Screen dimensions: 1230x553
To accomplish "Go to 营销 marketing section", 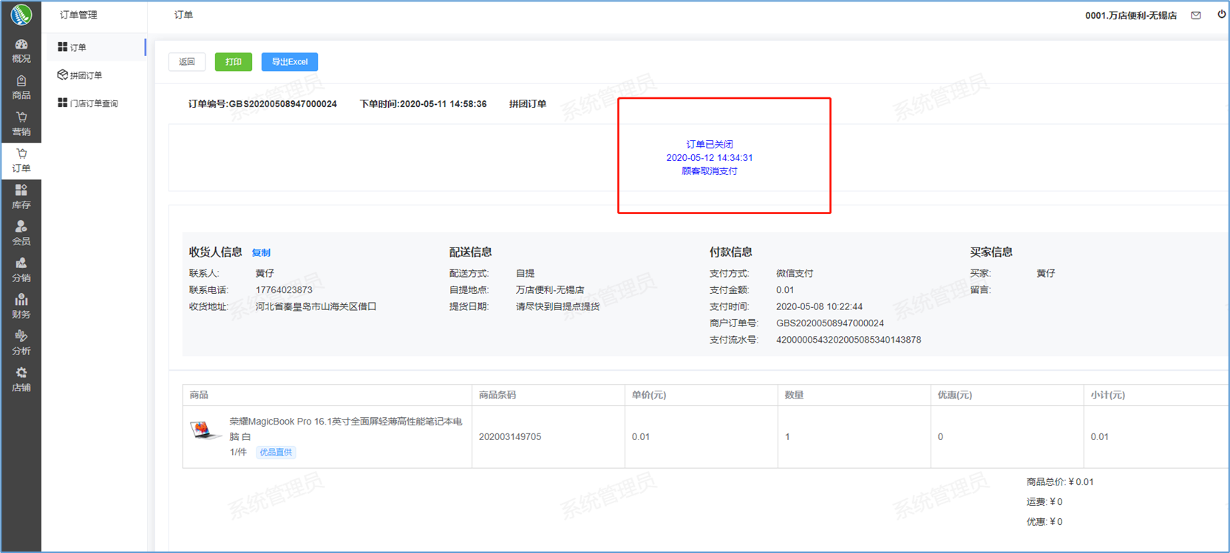I will coord(21,124).
